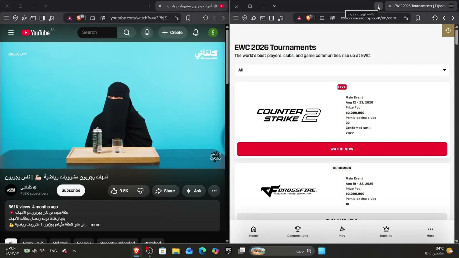Viewport: 459px width, 258px height.
Task: Select the YouTube video browser tab
Action: 191,6
